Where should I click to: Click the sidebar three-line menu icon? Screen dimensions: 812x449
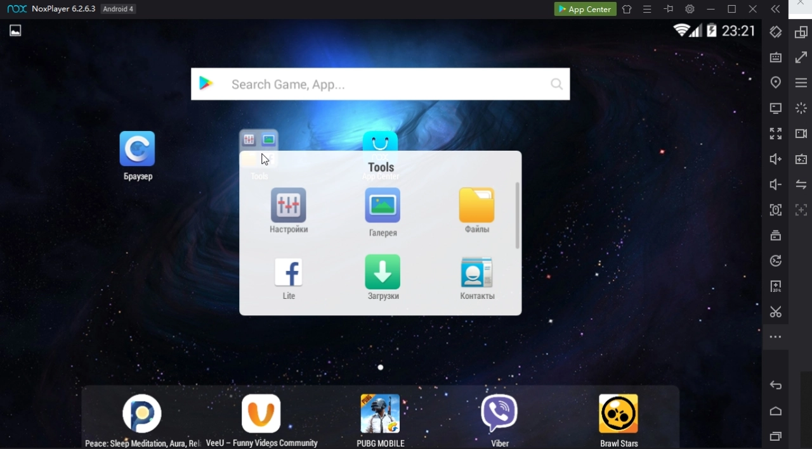click(801, 82)
